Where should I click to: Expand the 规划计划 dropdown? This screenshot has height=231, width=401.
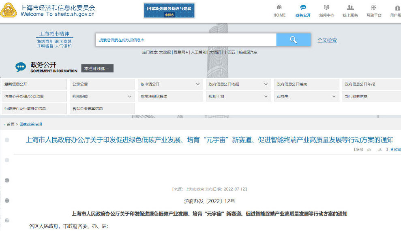tap(266, 96)
